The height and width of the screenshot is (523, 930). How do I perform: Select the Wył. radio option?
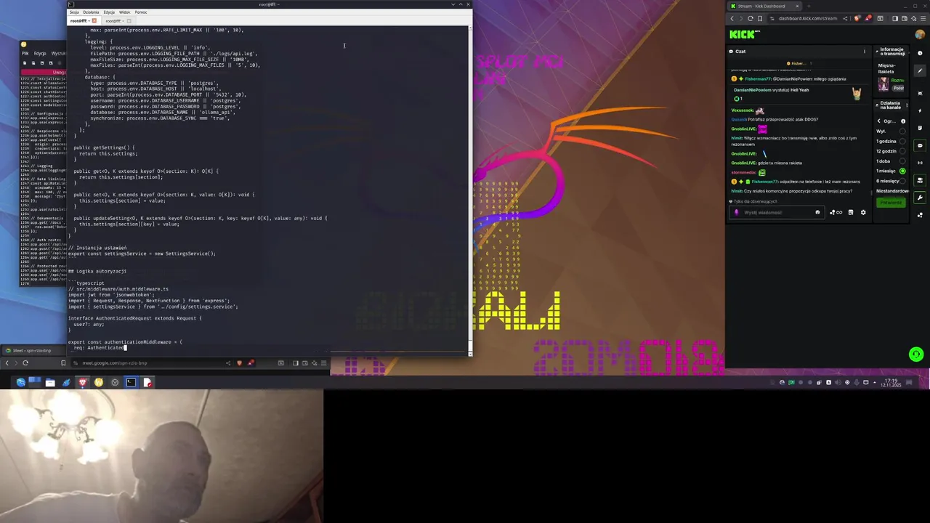point(902,131)
